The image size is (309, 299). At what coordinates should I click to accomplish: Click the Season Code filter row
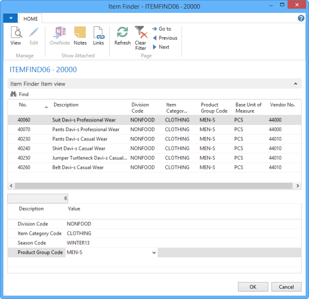tap(154, 243)
